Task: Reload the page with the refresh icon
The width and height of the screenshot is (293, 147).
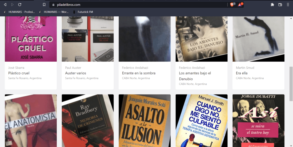Action: [x=20, y=5]
